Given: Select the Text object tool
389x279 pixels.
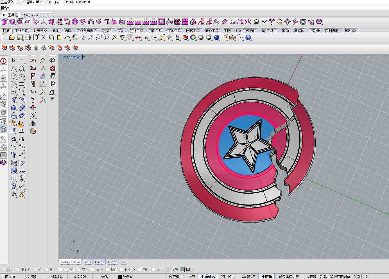Looking at the screenshot, I should (x=13, y=155).
